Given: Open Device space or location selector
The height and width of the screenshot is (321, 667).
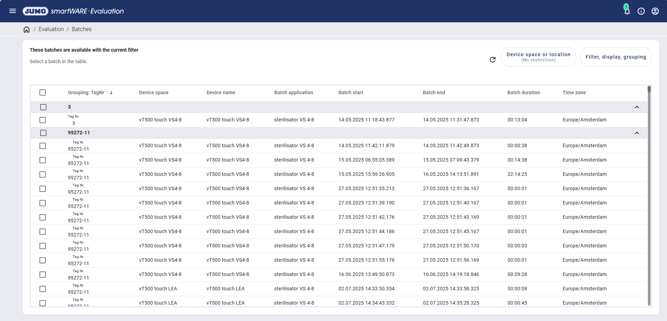Looking at the screenshot, I should (x=538, y=57).
